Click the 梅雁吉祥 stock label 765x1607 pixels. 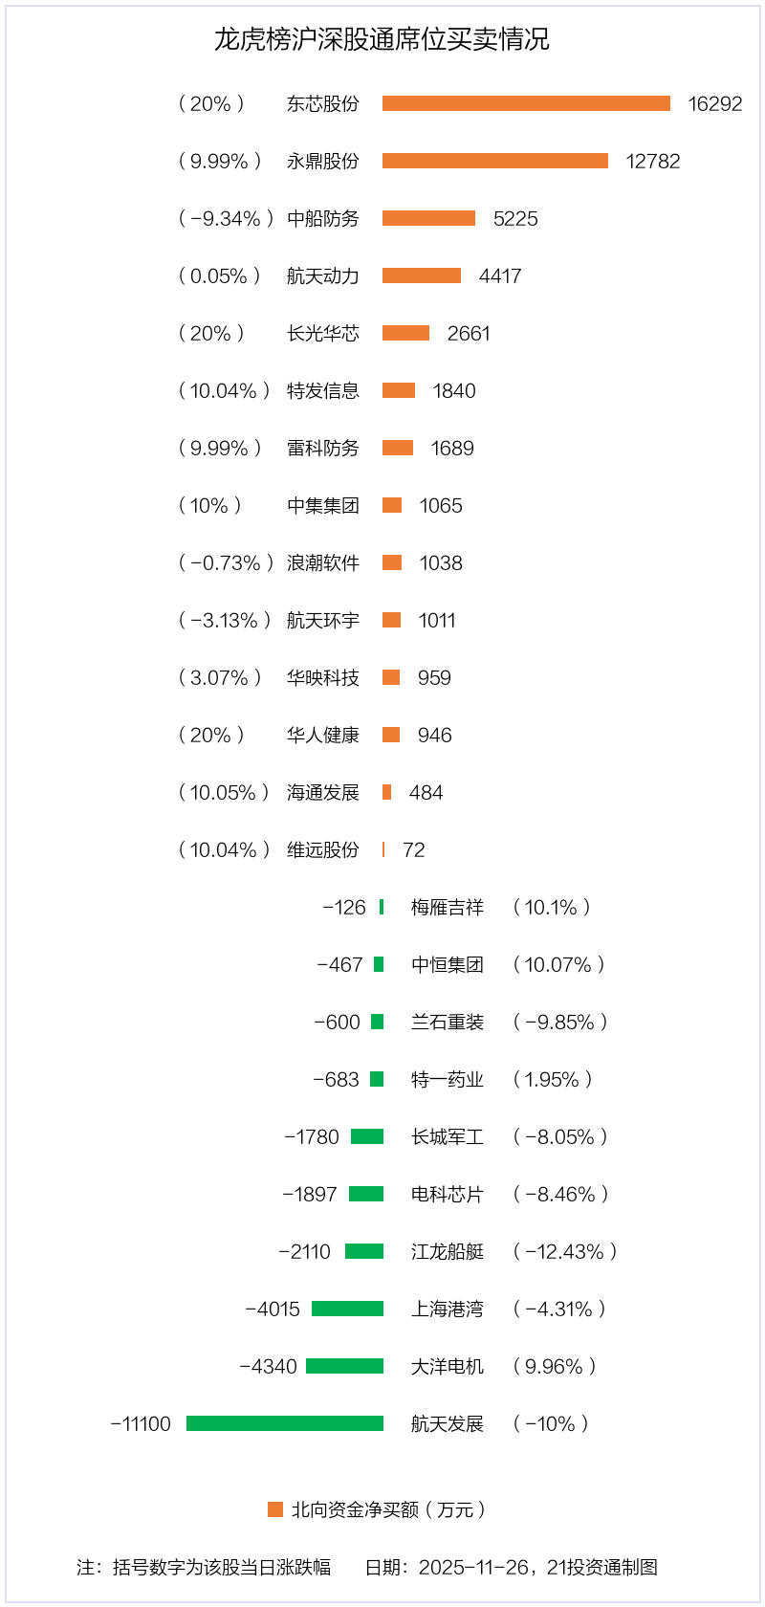(x=448, y=908)
